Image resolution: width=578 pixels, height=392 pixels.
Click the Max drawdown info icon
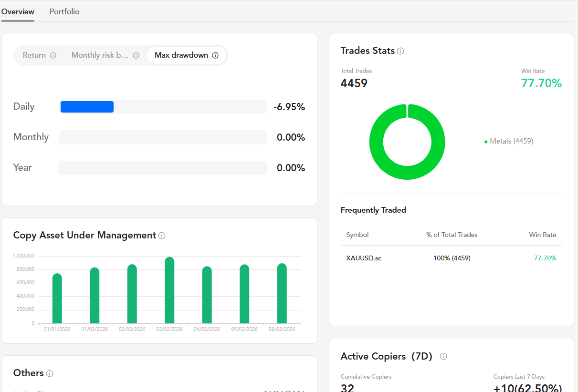coord(215,55)
